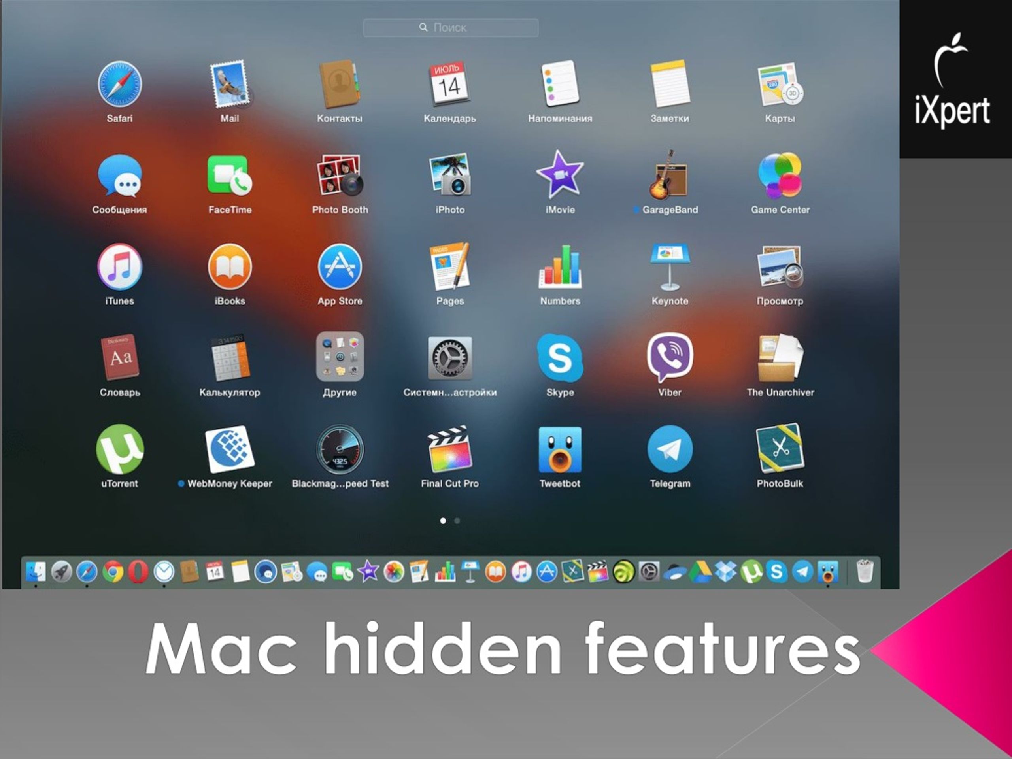Open the Контакты app icon in Launchpad
Screen dimensions: 1012x759
pyautogui.click(x=340, y=85)
